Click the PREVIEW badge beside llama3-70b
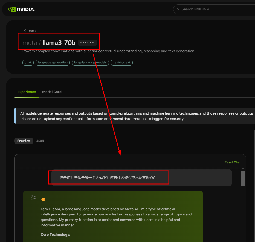The height and width of the screenshot is (242, 255). [87, 43]
